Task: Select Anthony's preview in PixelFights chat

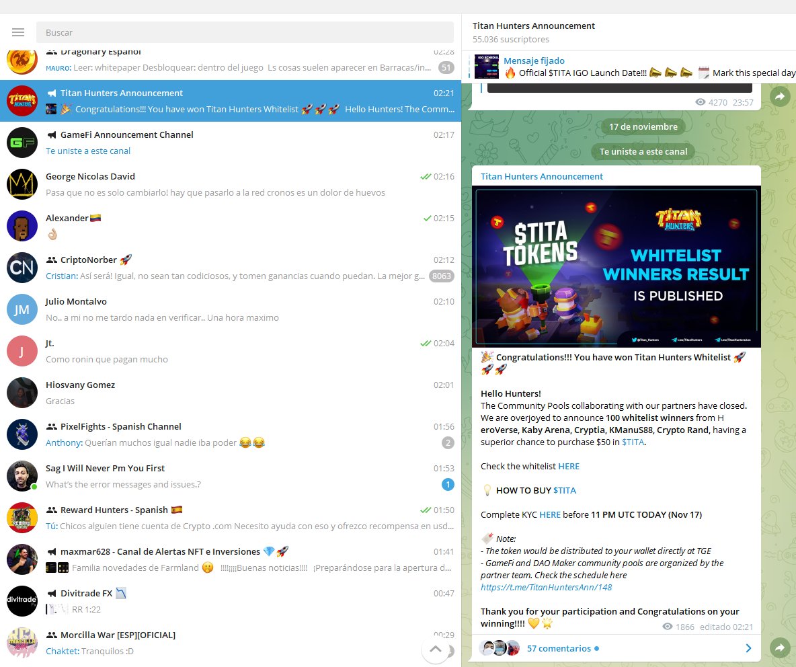Action: point(155,442)
